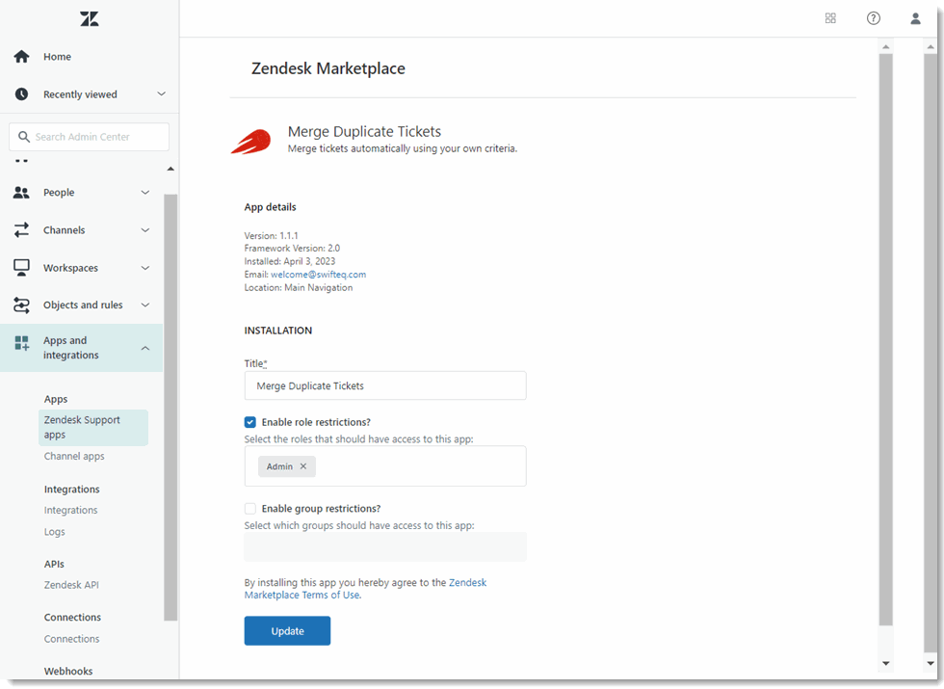Go to Home in sidebar

[x=57, y=57]
